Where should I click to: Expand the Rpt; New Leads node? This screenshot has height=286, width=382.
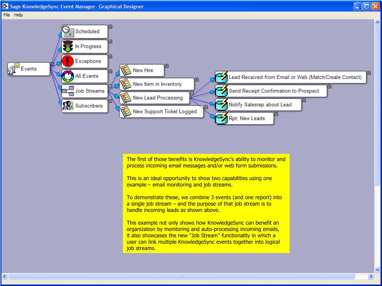(x=276, y=114)
